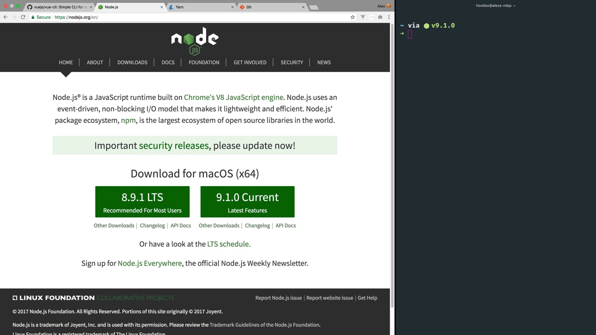
Task: Open Other Downloads under 8.9.1 LTS
Action: (114, 226)
